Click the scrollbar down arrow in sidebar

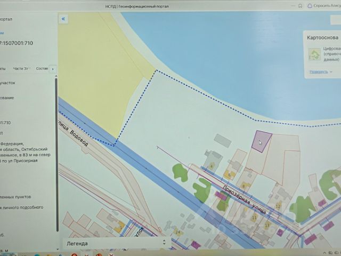pos(57,250)
